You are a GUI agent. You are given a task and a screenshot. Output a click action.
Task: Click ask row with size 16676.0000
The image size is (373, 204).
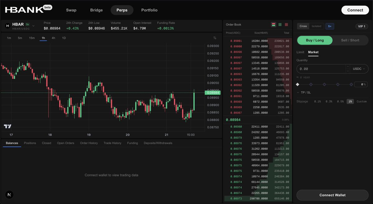258,74
